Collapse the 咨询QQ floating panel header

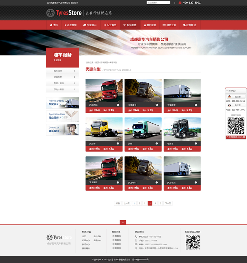[x=235, y=91]
